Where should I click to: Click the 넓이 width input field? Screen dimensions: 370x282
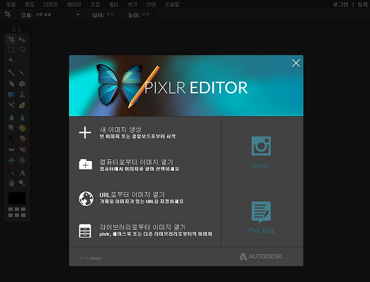[113, 14]
